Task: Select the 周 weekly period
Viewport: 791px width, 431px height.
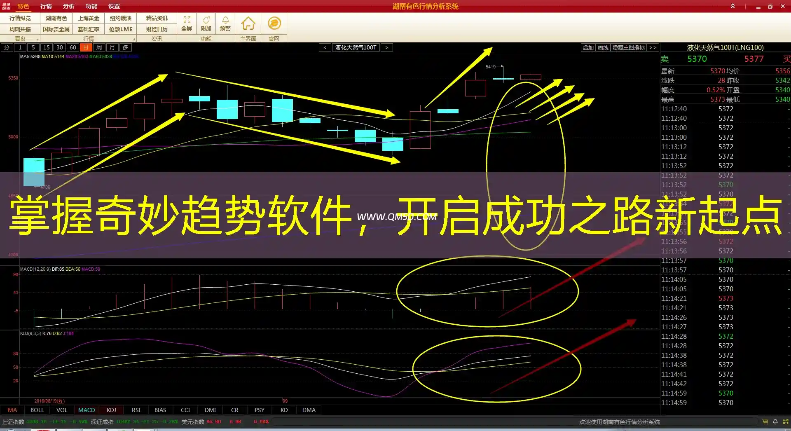Action: pyautogui.click(x=99, y=47)
